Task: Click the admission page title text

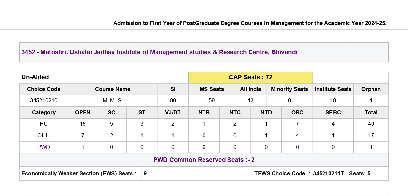Action: pyautogui.click(x=250, y=23)
